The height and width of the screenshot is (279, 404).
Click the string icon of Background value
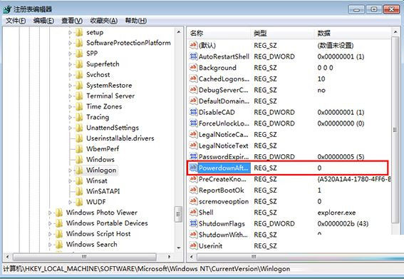[193, 67]
